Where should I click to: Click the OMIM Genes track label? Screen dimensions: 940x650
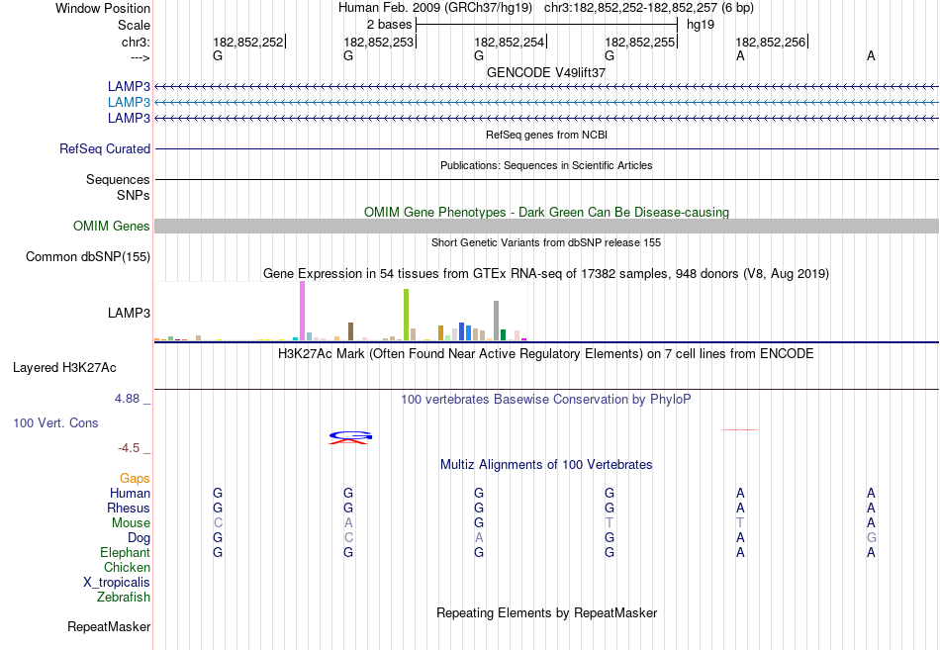point(112,226)
